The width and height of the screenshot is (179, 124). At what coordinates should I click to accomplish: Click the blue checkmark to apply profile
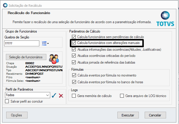[x=54, y=95]
